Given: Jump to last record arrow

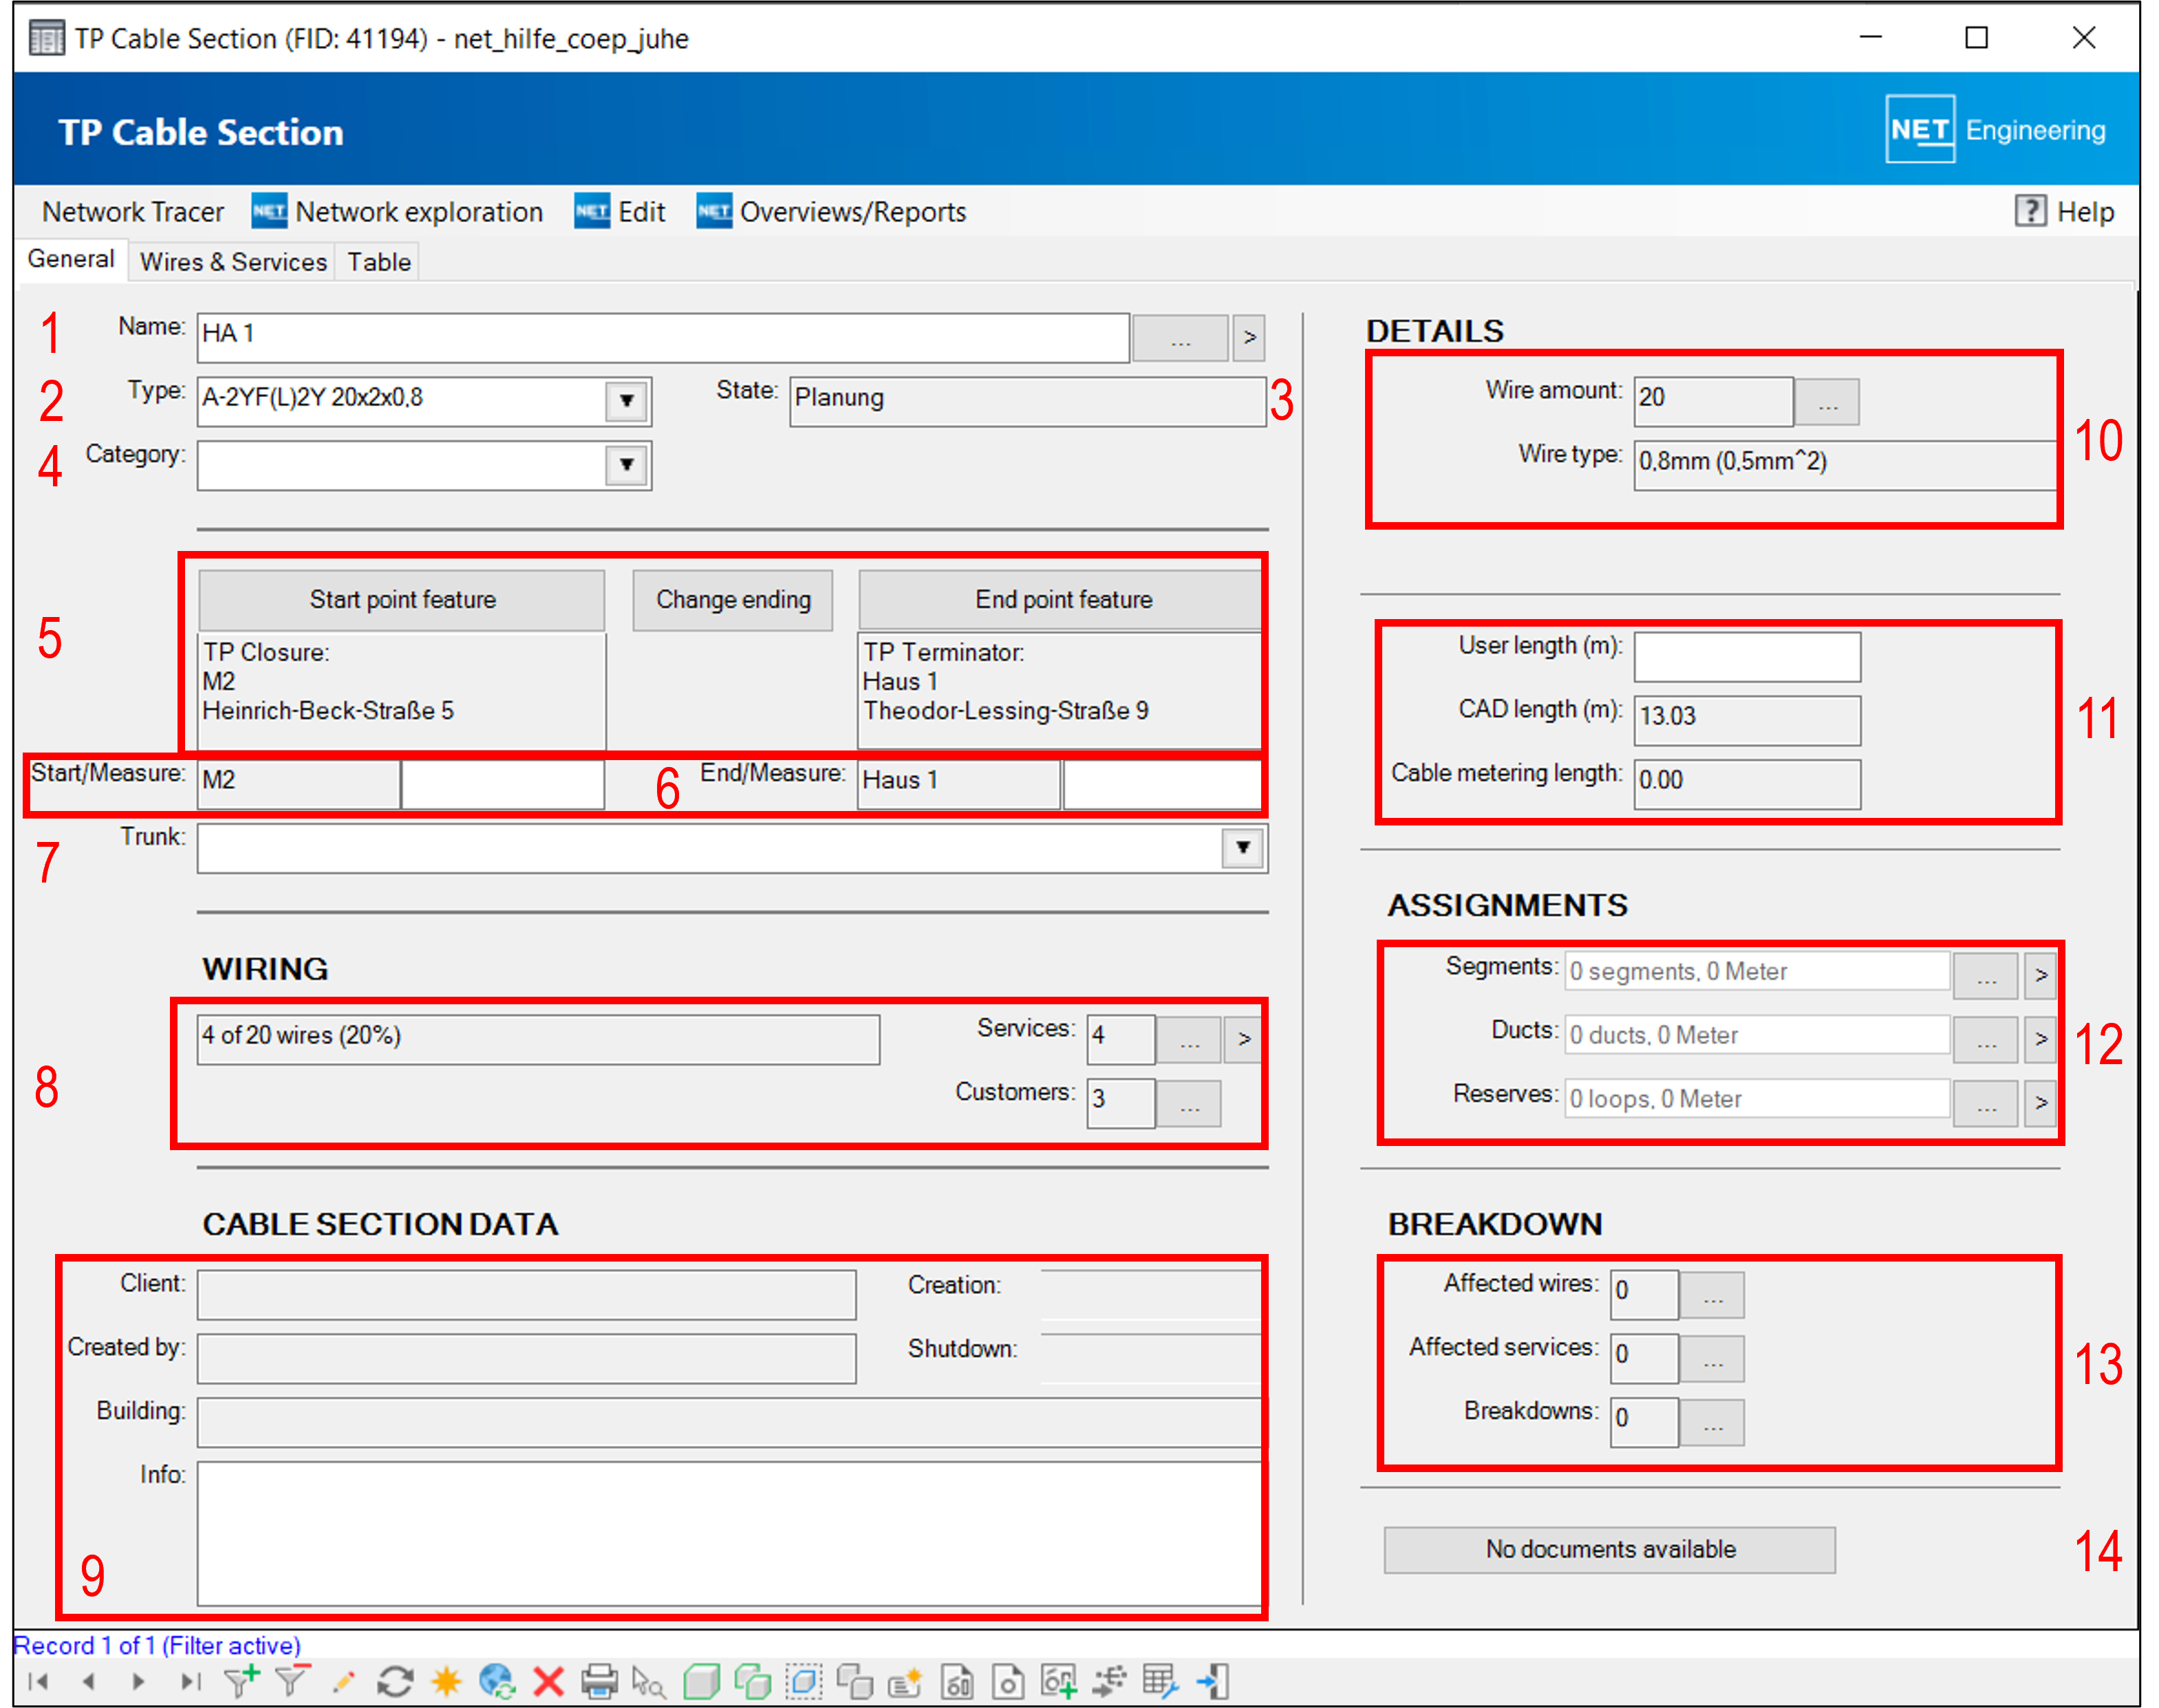Looking at the screenshot, I should pos(190,1681).
